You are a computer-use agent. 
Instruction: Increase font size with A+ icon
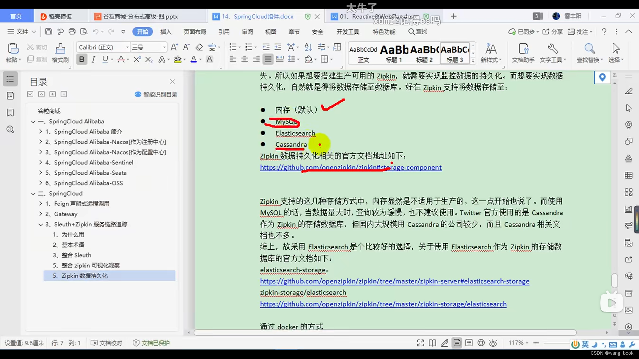(174, 47)
